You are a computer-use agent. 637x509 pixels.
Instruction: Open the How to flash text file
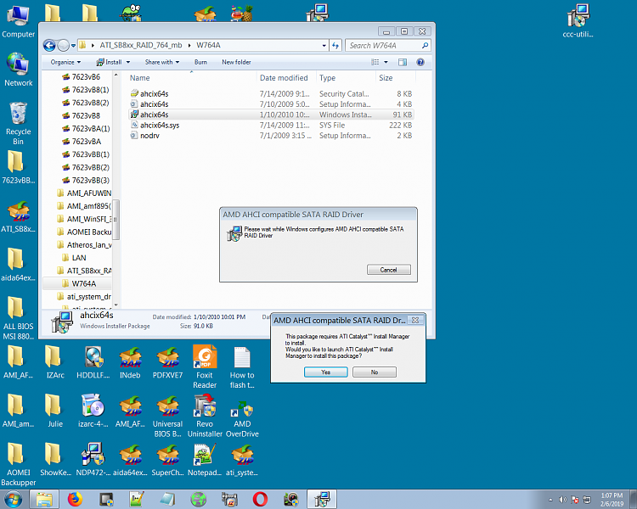242,367
